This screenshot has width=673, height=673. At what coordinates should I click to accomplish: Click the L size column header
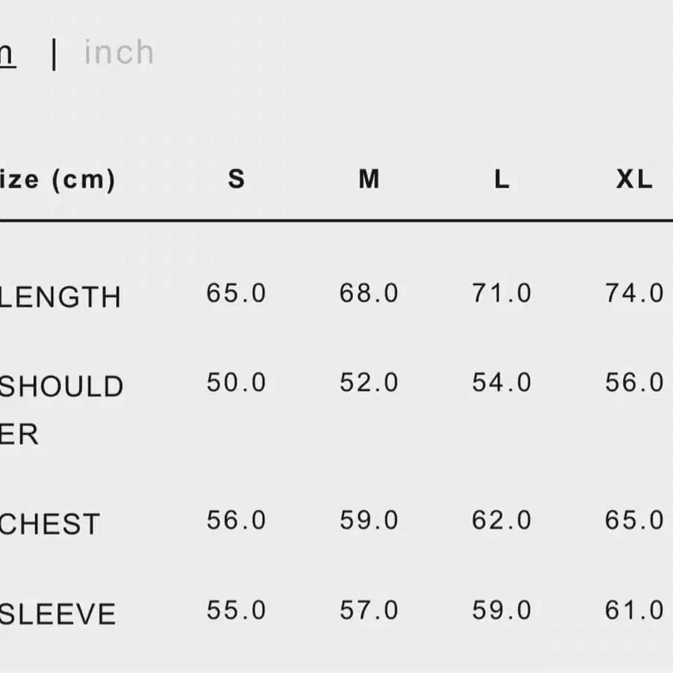[501, 179]
